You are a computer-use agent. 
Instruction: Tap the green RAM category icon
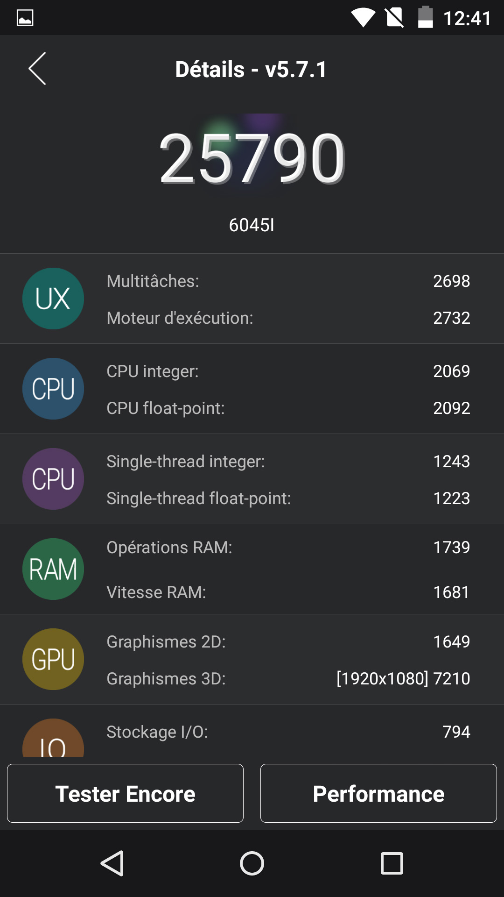[x=53, y=569]
